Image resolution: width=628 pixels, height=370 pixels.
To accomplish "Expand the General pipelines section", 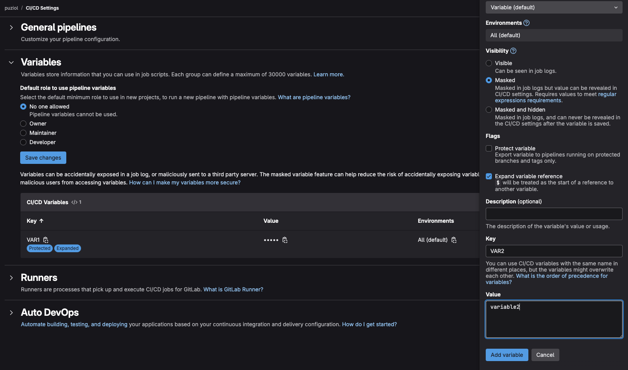I will [x=11, y=28].
